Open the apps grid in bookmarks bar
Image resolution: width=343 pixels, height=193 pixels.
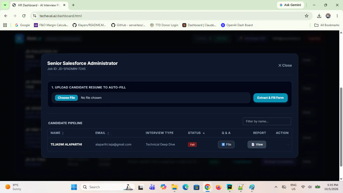[x=5, y=25]
